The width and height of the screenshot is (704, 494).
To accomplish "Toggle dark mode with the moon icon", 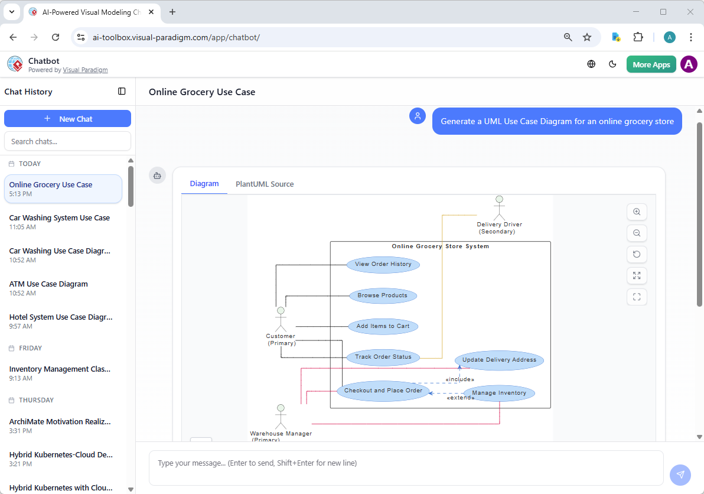I will coord(612,64).
